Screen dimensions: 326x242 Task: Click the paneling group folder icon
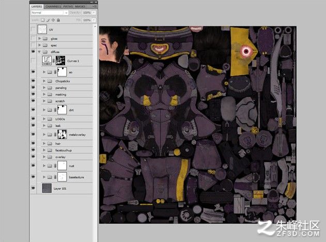[50, 87]
